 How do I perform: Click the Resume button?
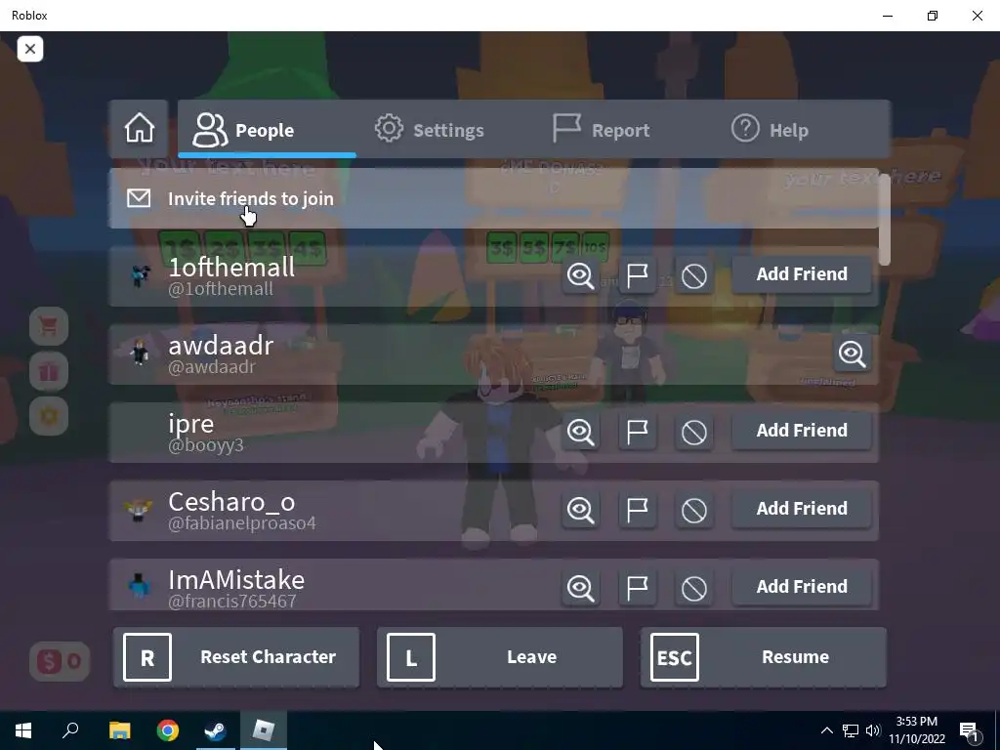point(764,657)
